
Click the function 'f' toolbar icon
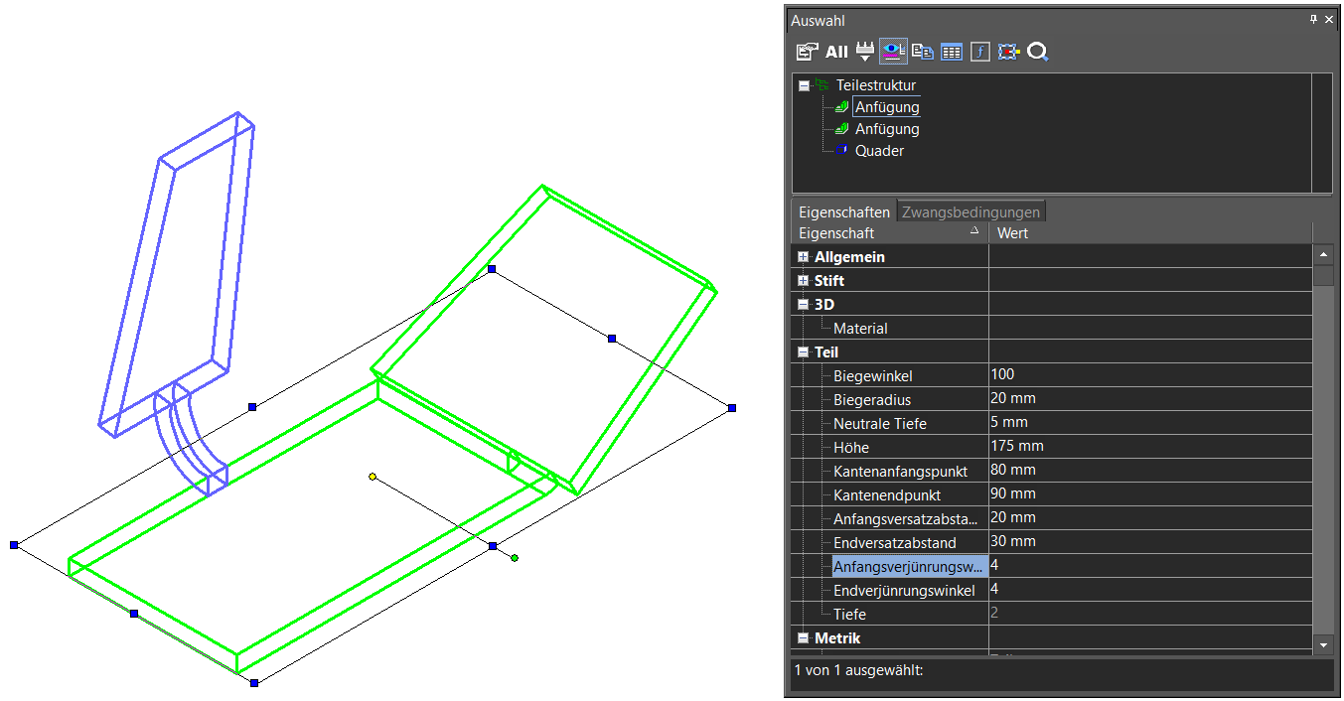(x=980, y=52)
